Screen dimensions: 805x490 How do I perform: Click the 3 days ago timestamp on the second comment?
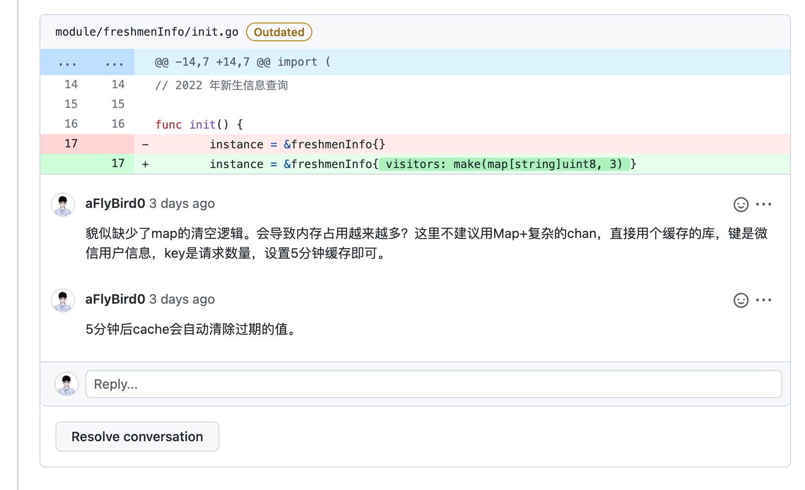click(182, 299)
